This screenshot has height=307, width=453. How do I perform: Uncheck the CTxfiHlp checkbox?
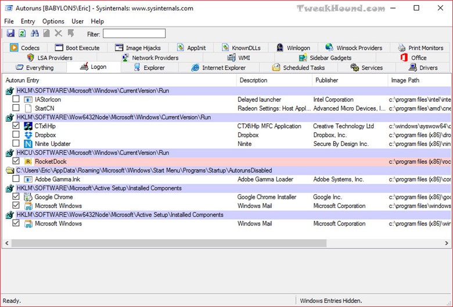tap(16, 126)
